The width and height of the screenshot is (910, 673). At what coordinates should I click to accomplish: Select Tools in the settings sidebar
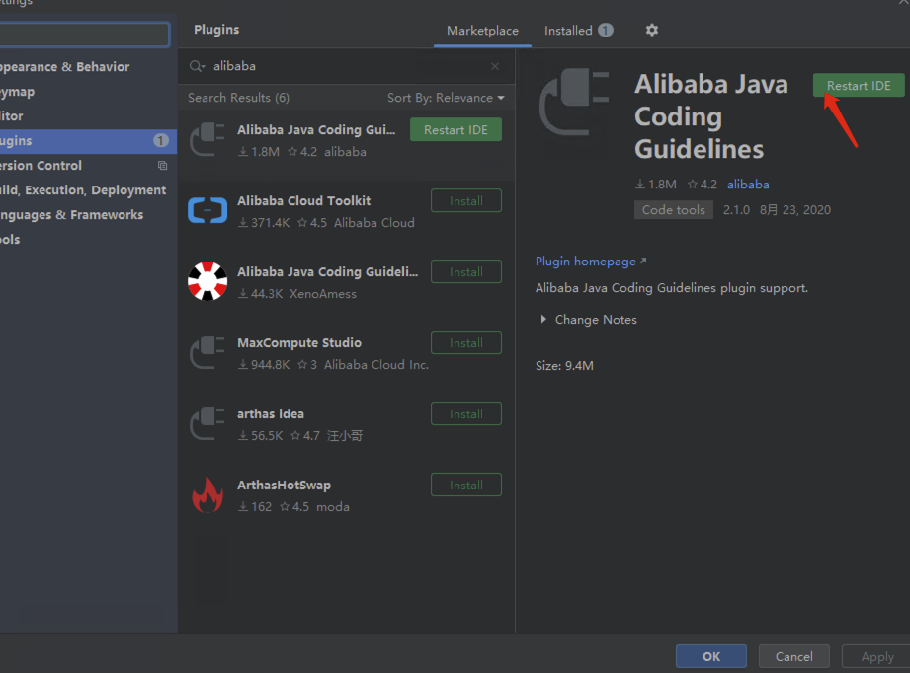click(x=88, y=240)
